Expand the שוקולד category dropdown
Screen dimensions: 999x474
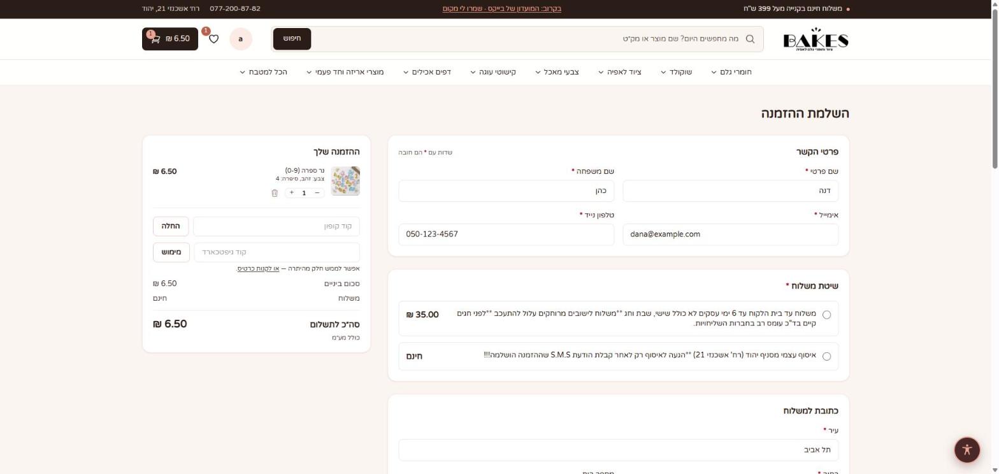(x=677, y=72)
